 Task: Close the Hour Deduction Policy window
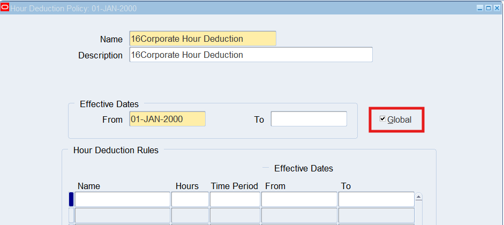[x=497, y=8]
